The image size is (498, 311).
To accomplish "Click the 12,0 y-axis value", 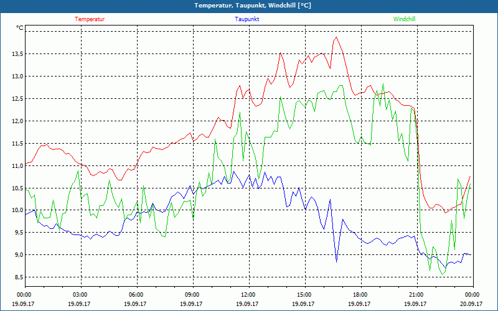I will tap(17, 121).
